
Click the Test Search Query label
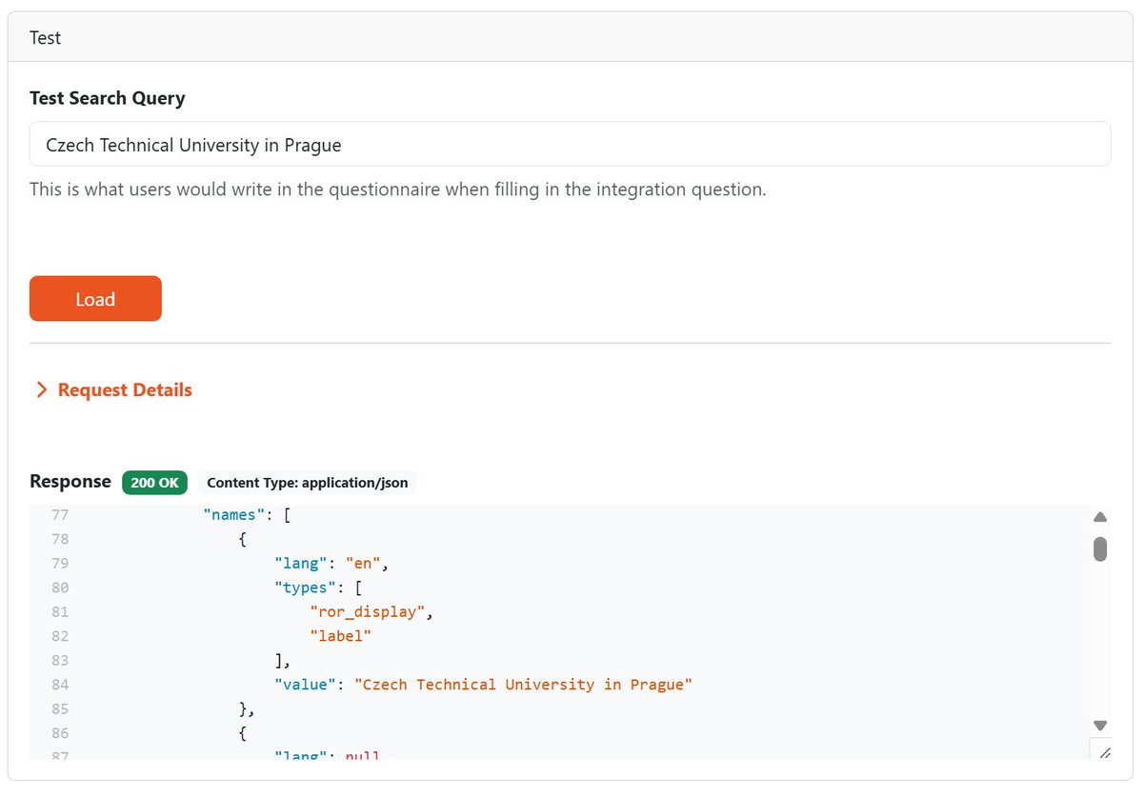point(108,98)
